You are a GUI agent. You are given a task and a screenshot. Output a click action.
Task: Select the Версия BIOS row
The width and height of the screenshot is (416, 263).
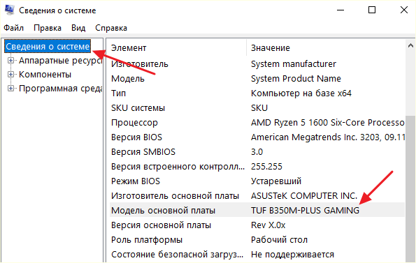(x=257, y=137)
